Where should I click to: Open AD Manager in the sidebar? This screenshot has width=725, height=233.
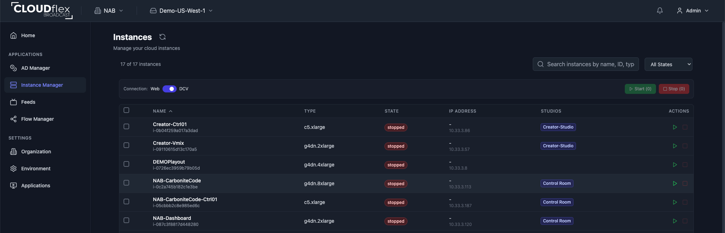(x=45, y=68)
